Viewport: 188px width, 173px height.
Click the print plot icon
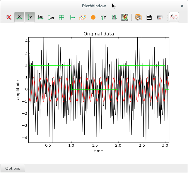pos(159,17)
